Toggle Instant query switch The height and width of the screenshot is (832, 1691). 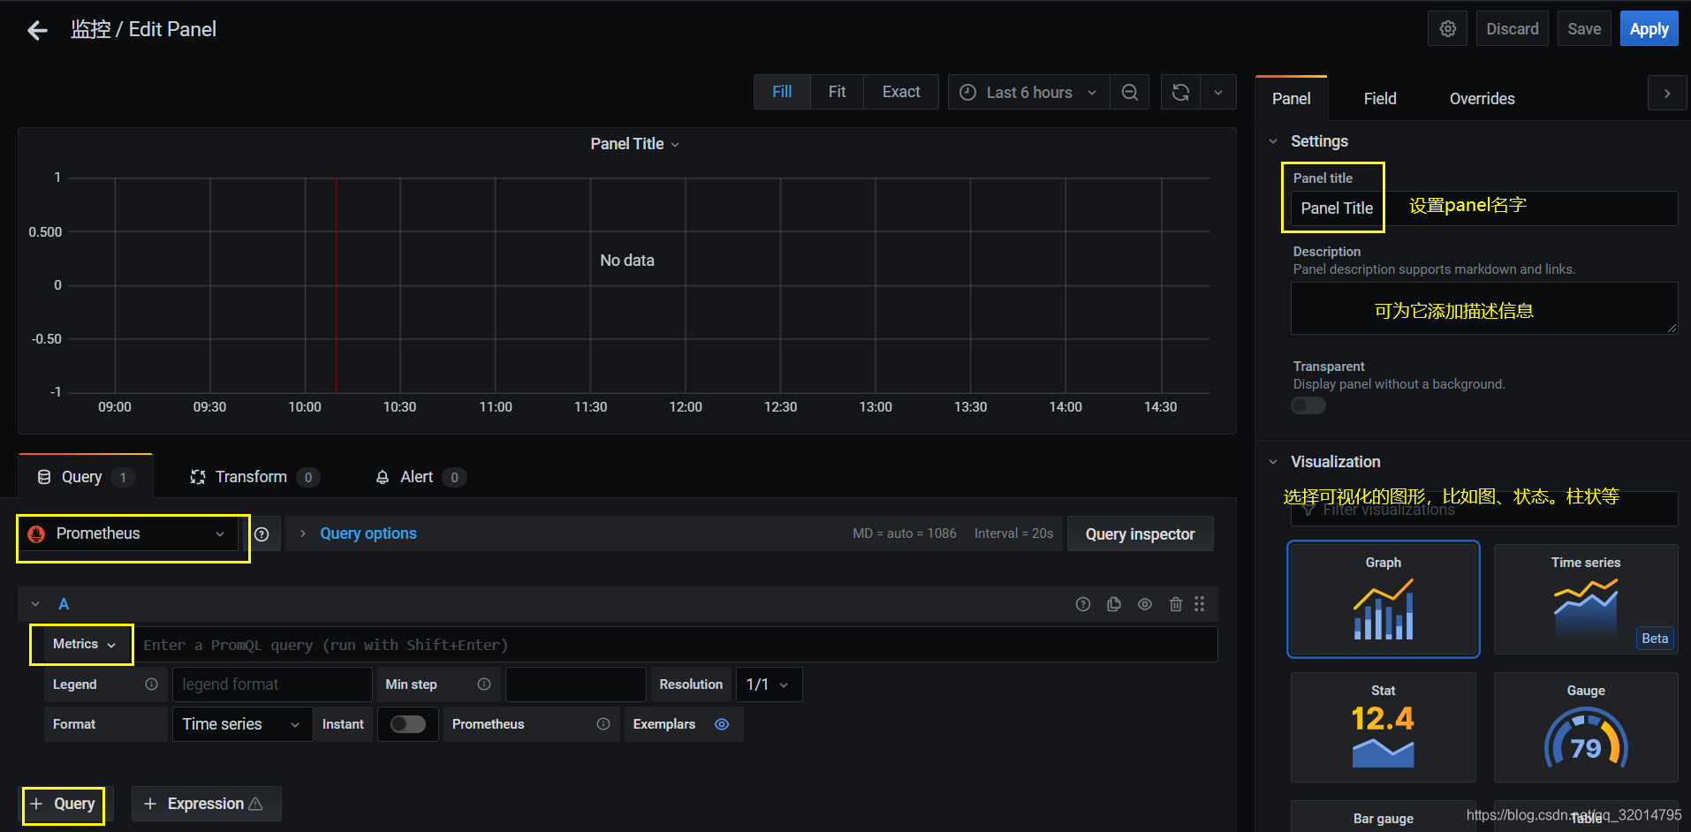[408, 724]
